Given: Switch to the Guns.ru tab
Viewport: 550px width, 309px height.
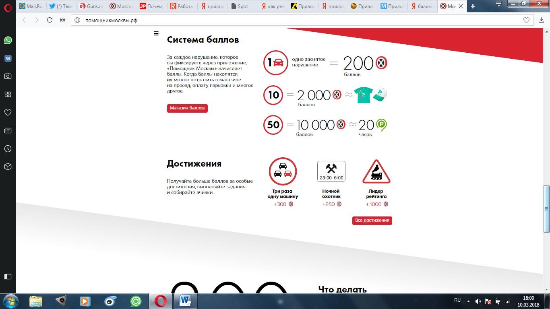Looking at the screenshot, I should pyautogui.click(x=91, y=6).
